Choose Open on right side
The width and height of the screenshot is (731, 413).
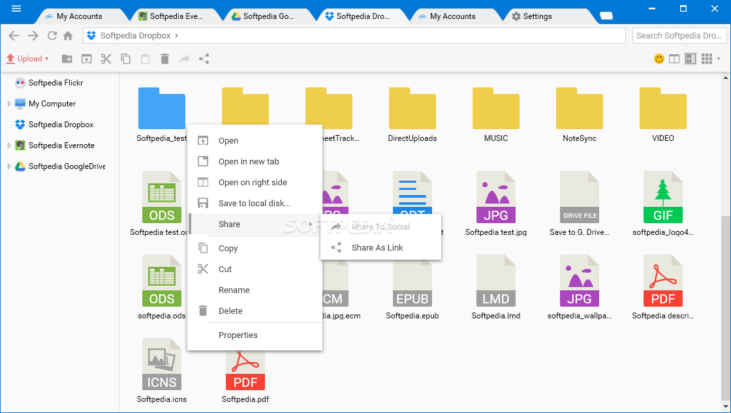tap(255, 182)
